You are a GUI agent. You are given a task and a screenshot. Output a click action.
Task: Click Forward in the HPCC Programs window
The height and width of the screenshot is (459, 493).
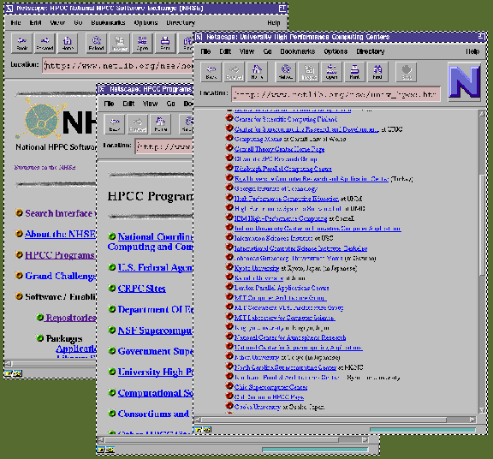138,124
